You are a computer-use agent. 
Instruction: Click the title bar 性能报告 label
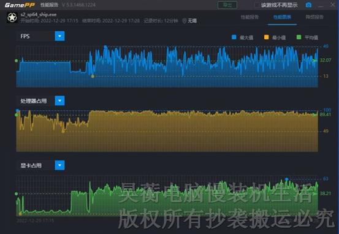[x=49, y=5]
